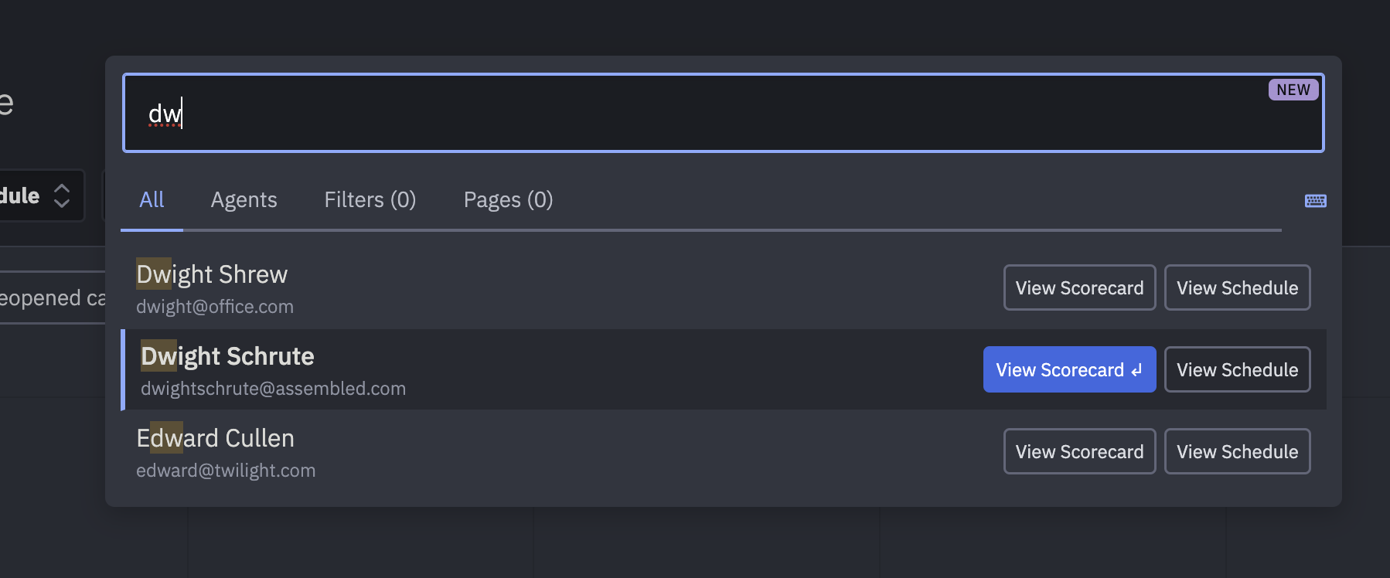View Schedule for Dwight Shrew
Viewport: 1390px width, 578px height.
1237,287
